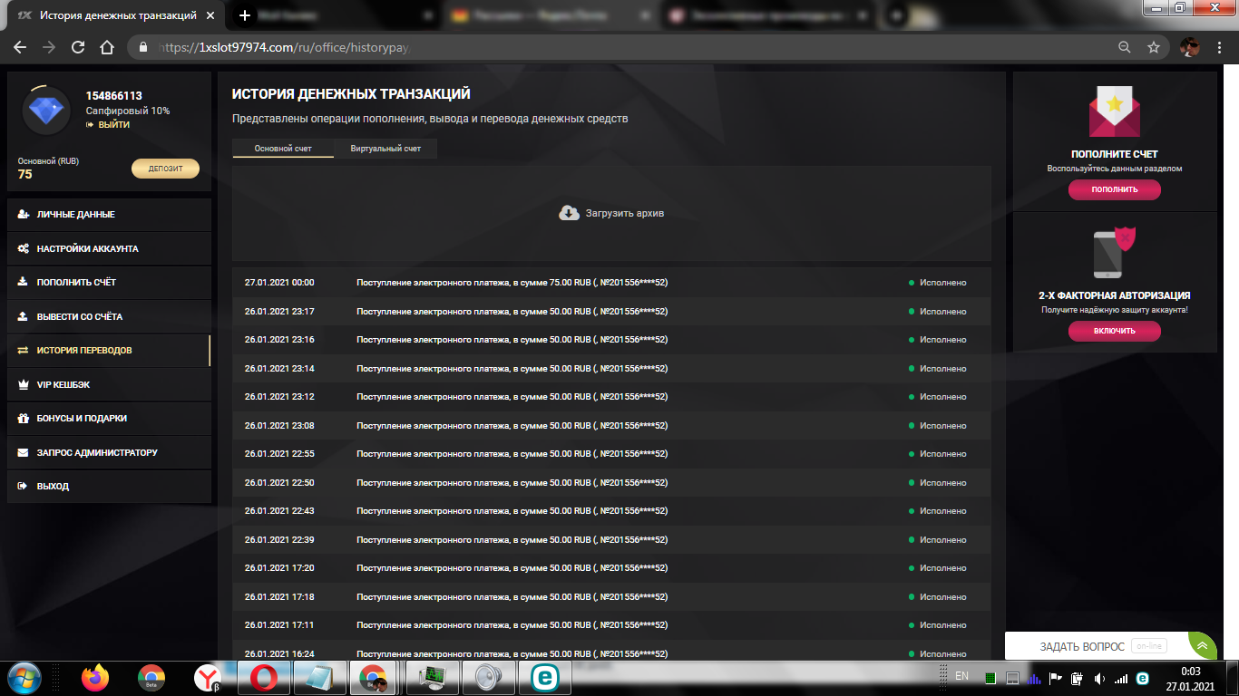Open Бонусы и подарки menu item
Screen dimensions: 1239x696
[109, 418]
